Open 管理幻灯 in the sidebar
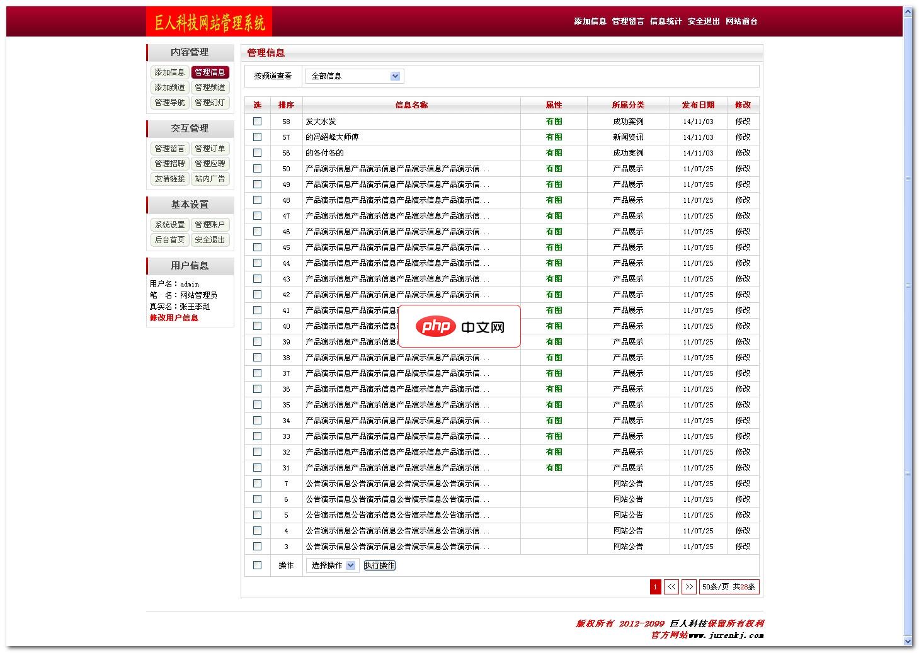This screenshot has height=653, width=919. point(210,103)
